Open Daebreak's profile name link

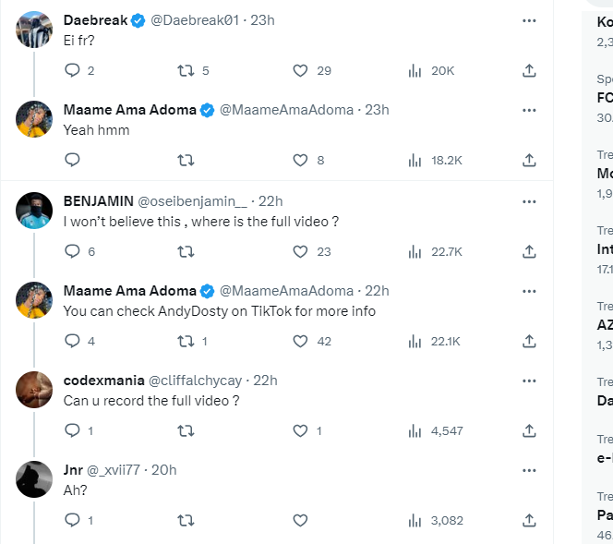[x=95, y=20]
